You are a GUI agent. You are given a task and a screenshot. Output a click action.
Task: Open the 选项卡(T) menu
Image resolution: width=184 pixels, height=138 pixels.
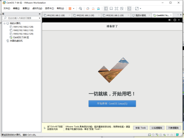49,8
